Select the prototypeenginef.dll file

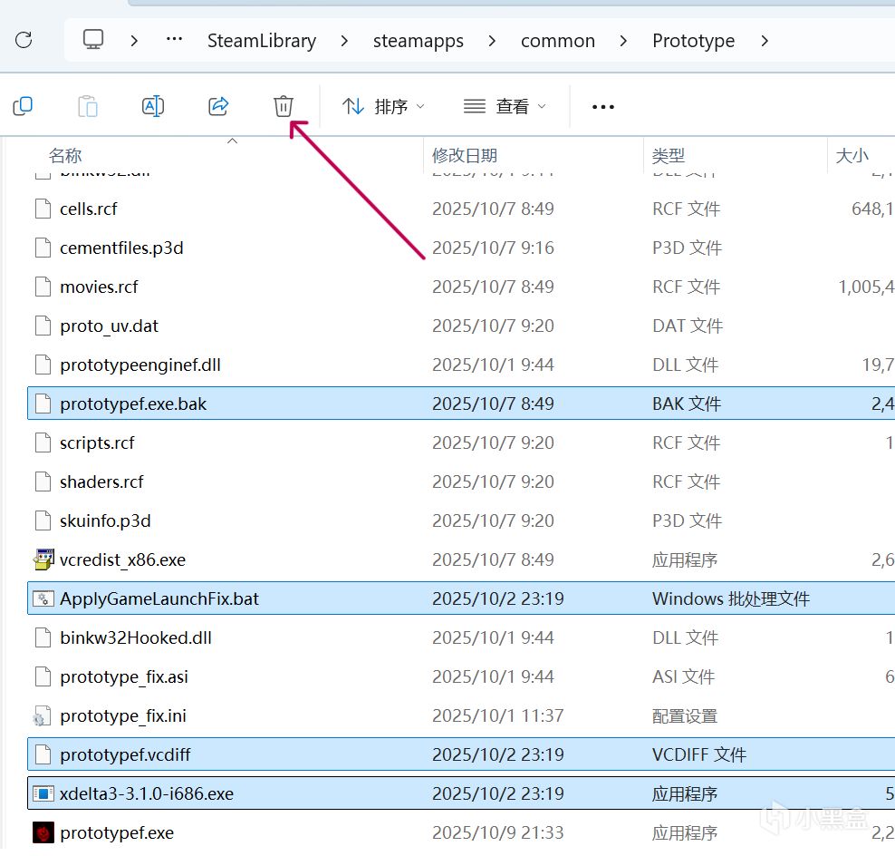click(461, 365)
